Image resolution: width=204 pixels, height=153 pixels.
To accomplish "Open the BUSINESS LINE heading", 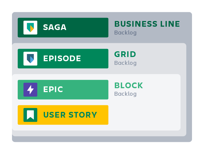I will click(147, 24).
